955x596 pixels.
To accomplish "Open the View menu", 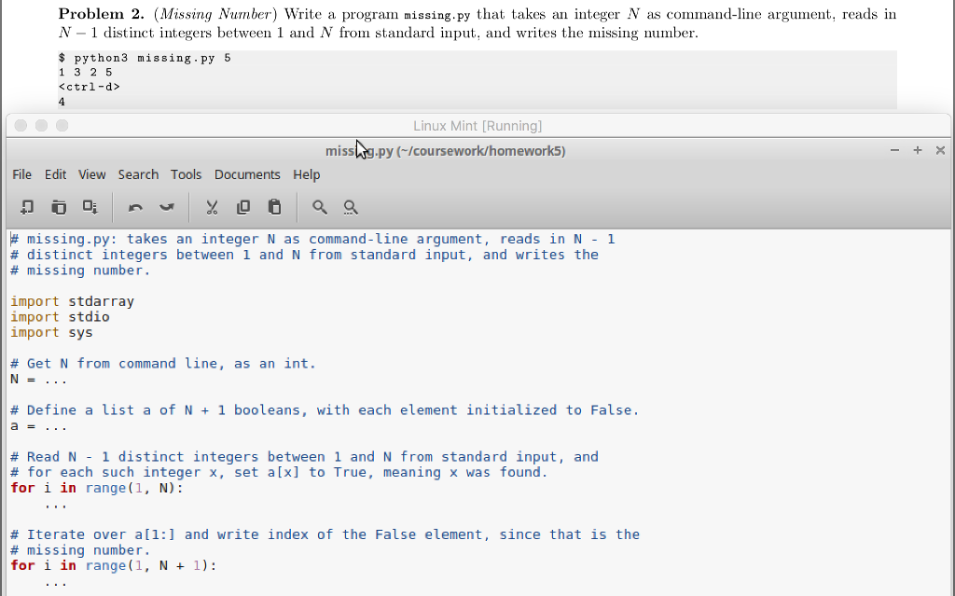I will coord(91,174).
